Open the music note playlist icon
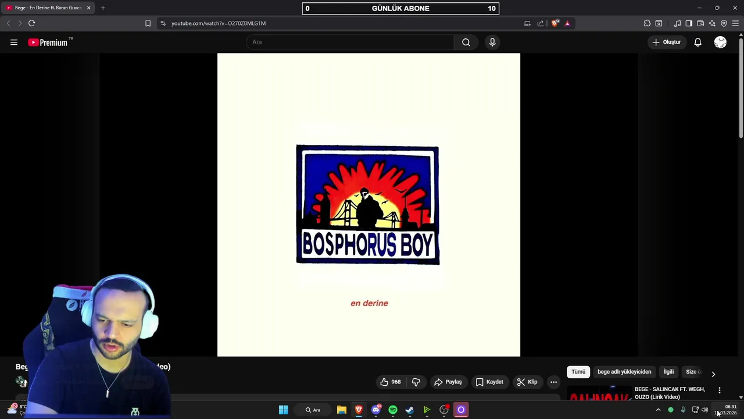The image size is (744, 419). click(677, 23)
